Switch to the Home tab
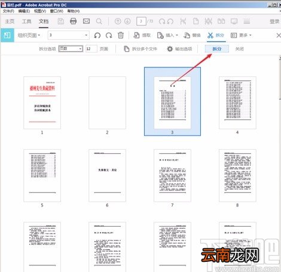The height and width of the screenshot is (272, 281). 10,21
